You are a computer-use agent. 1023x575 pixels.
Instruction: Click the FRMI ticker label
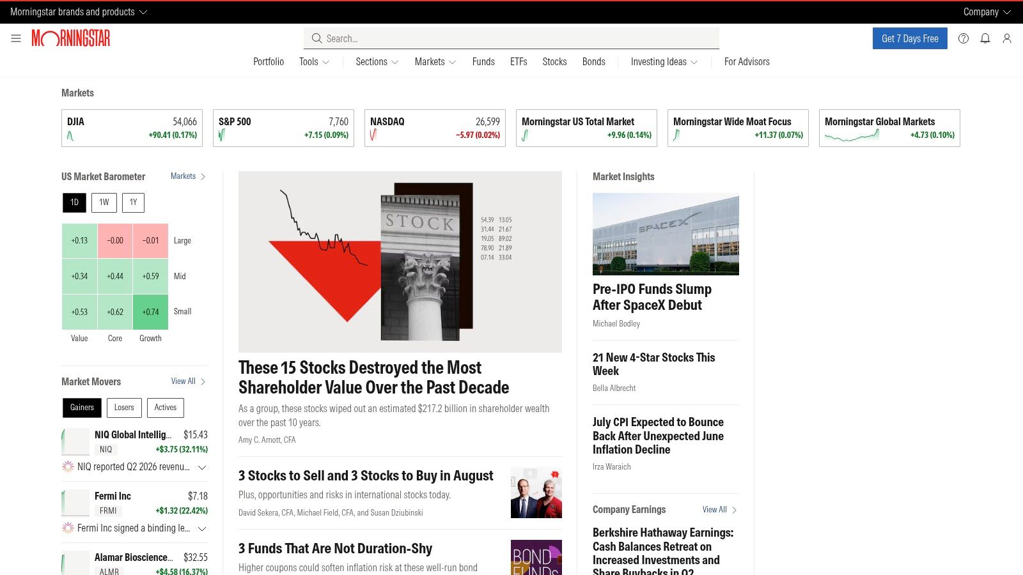[108, 511]
